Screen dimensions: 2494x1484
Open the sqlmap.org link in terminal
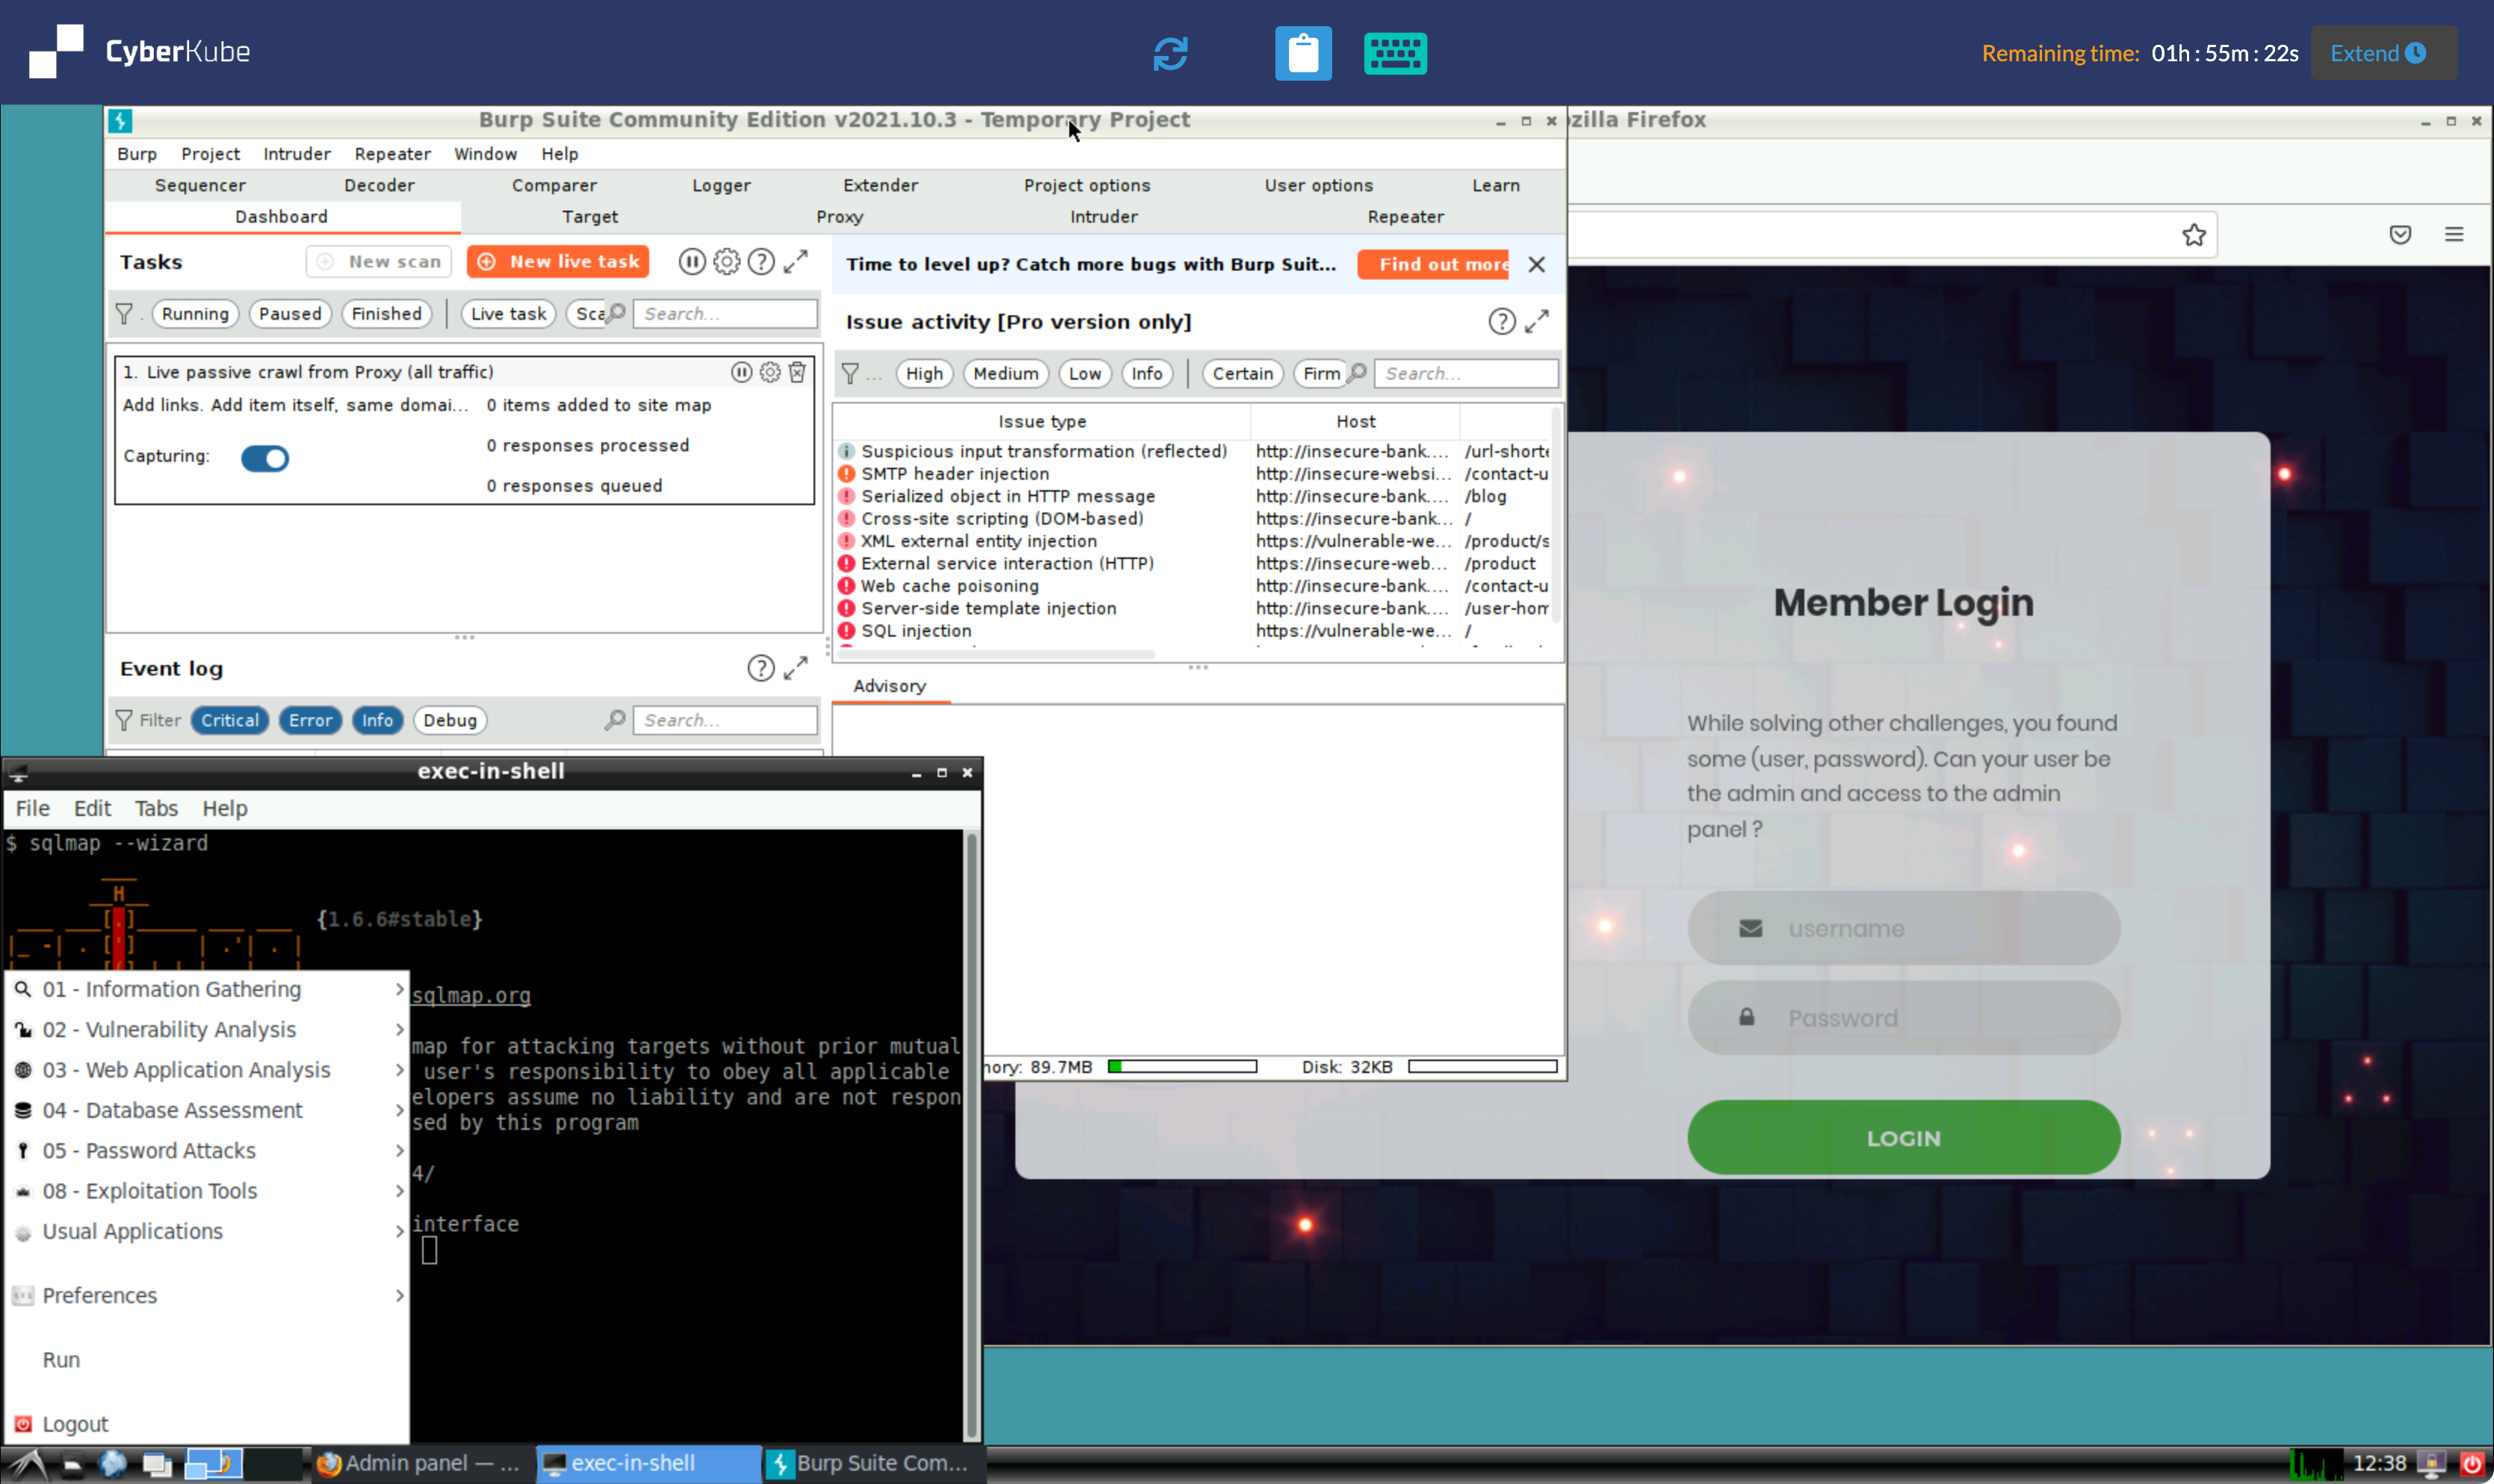click(x=471, y=996)
